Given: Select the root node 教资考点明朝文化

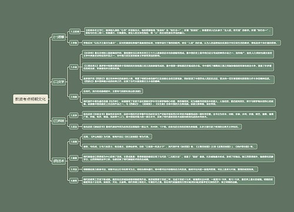Looking at the screenshot, I should click(x=31, y=99).
